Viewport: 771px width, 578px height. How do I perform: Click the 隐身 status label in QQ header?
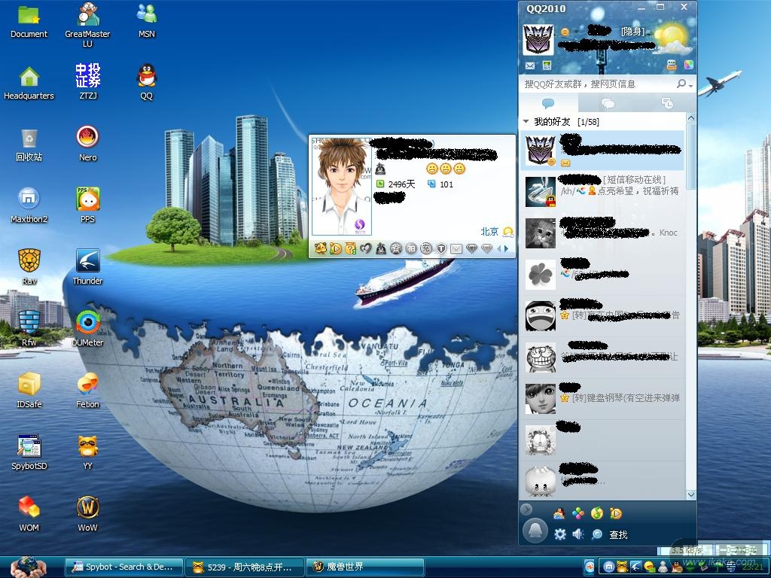click(632, 32)
